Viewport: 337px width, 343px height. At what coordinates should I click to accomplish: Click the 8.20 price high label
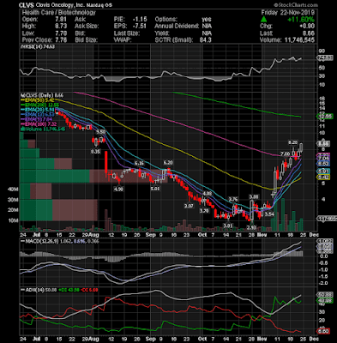click(x=292, y=142)
